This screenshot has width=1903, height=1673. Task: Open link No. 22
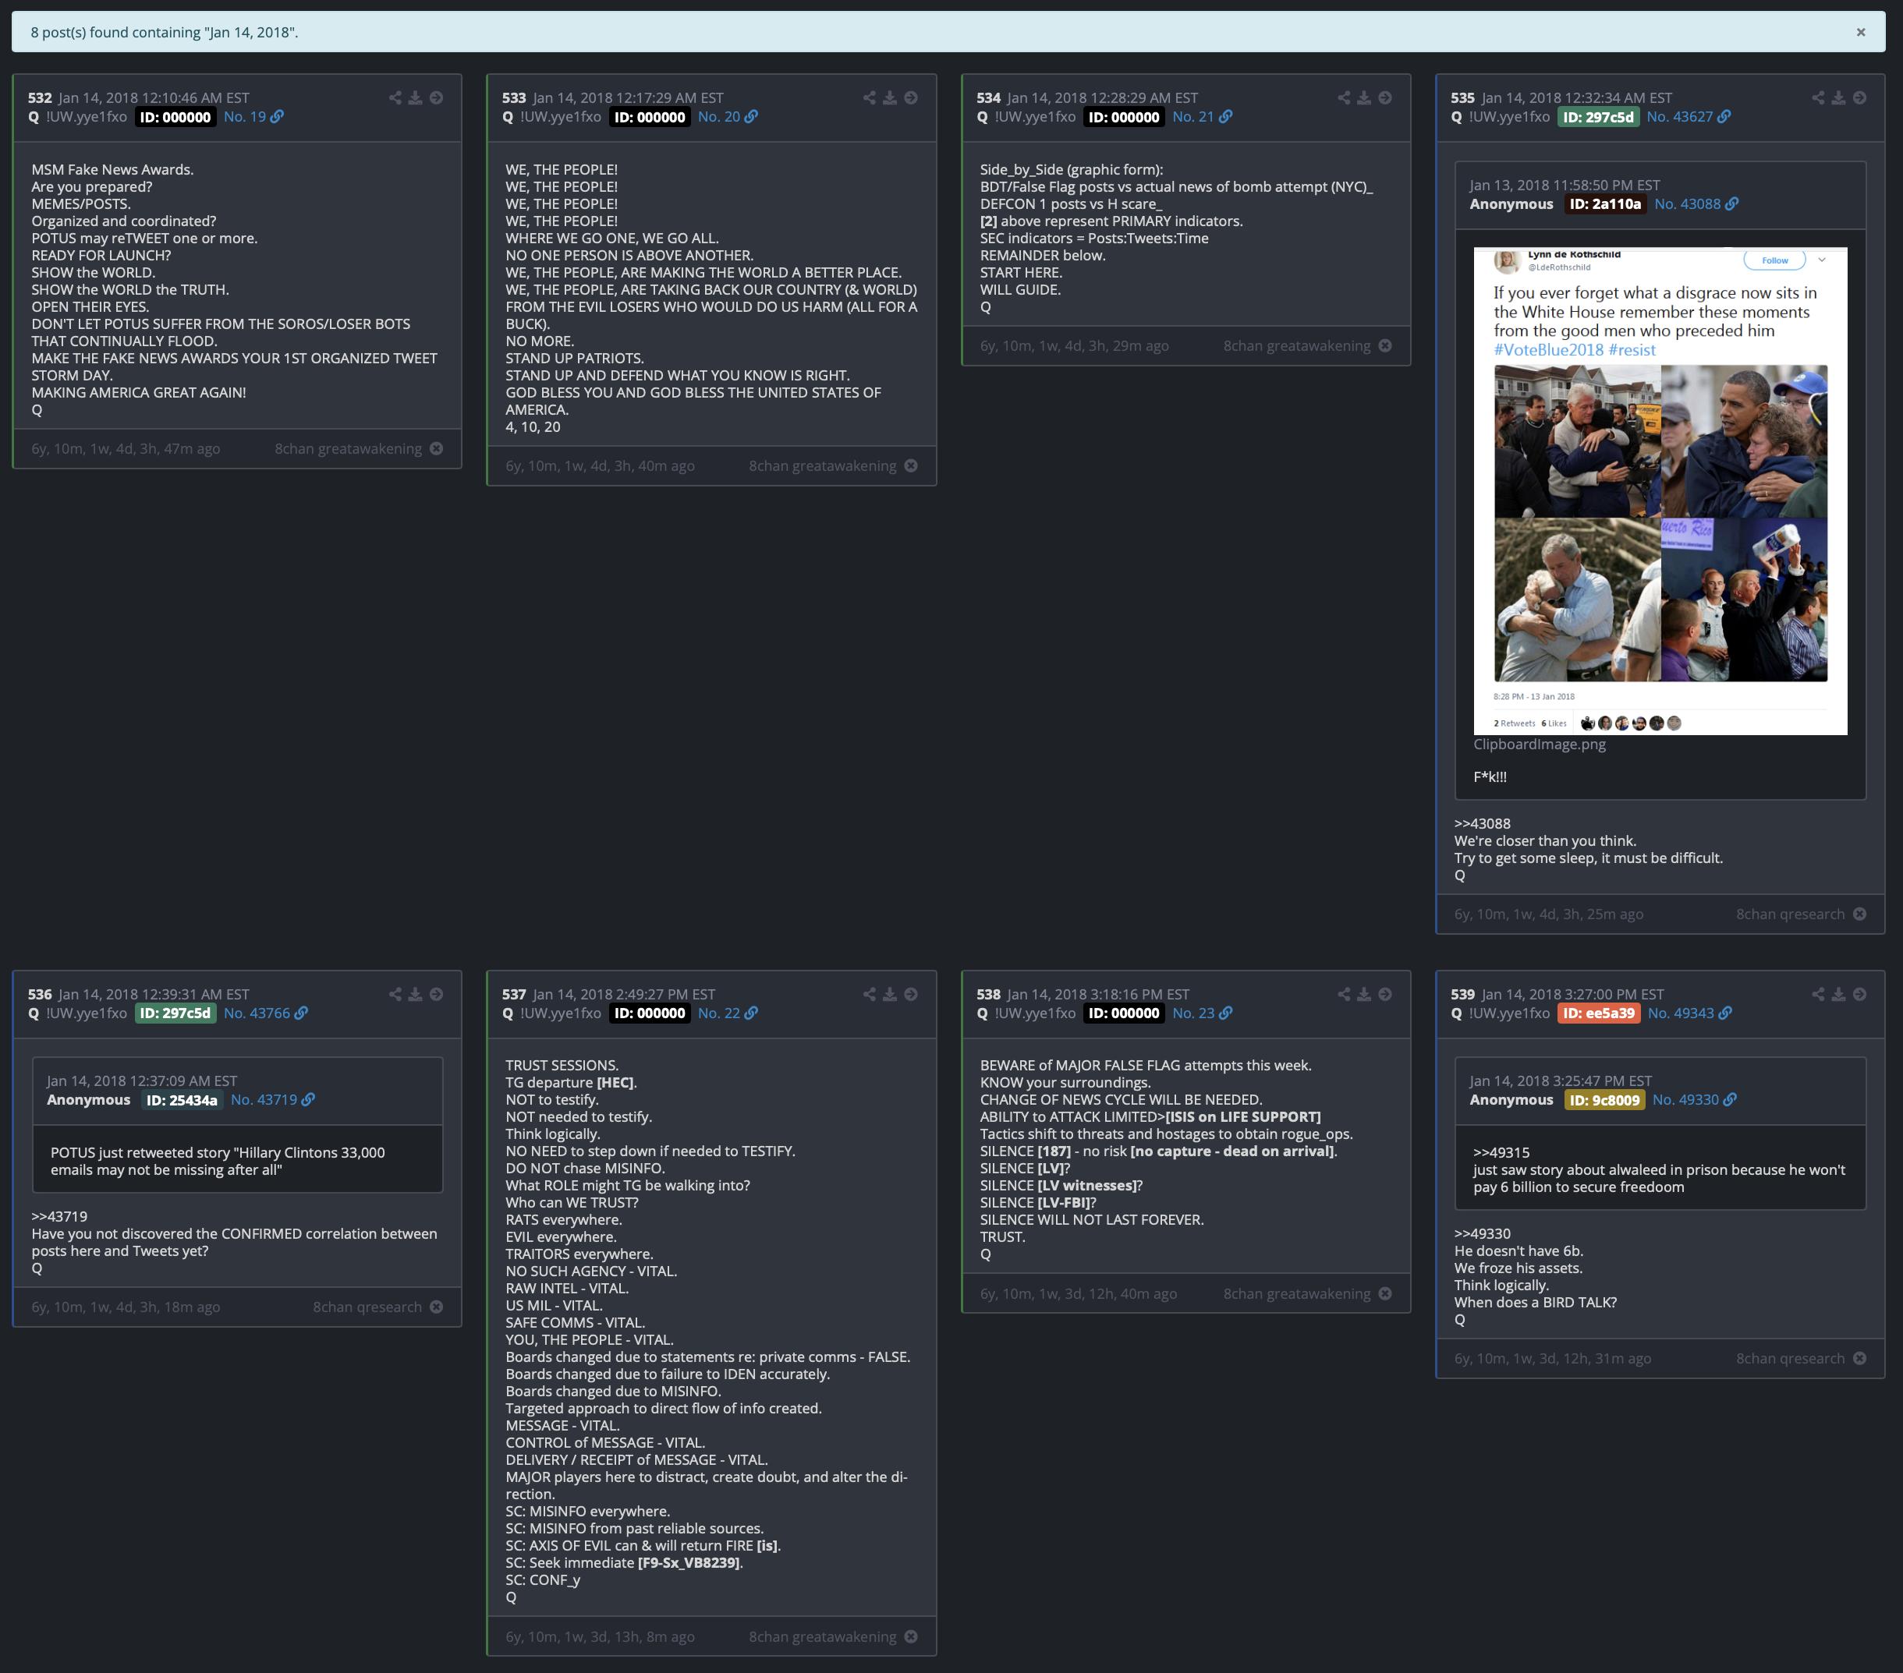[728, 1013]
